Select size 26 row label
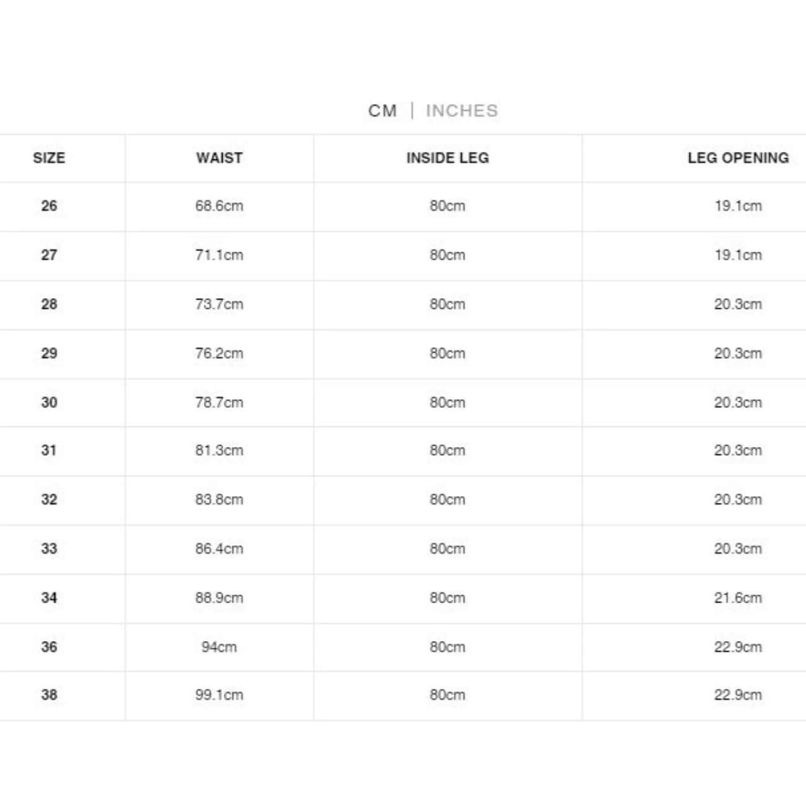 coord(49,206)
